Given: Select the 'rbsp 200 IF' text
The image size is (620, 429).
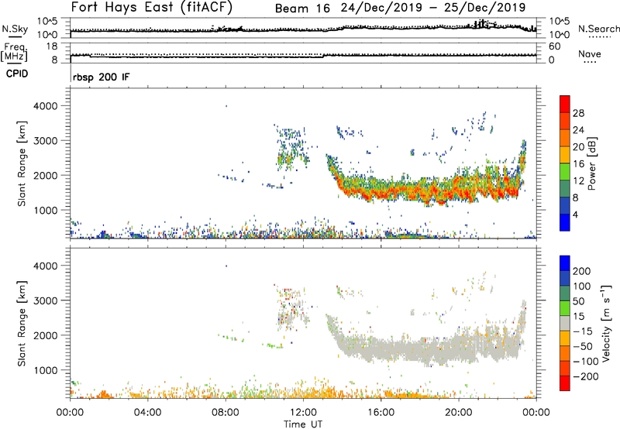Looking at the screenshot, I should pos(101,77).
